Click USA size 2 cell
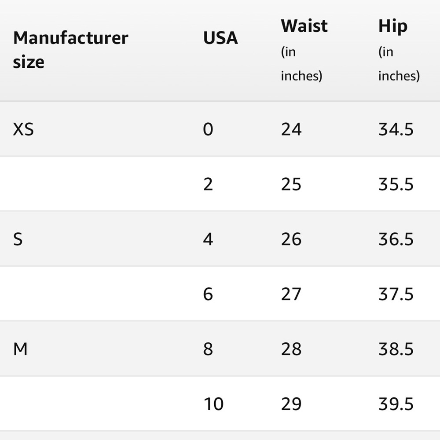Screen dimensions: 440x440 tap(208, 184)
